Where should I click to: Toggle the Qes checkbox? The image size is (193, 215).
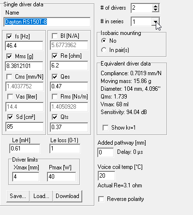click(x=55, y=77)
